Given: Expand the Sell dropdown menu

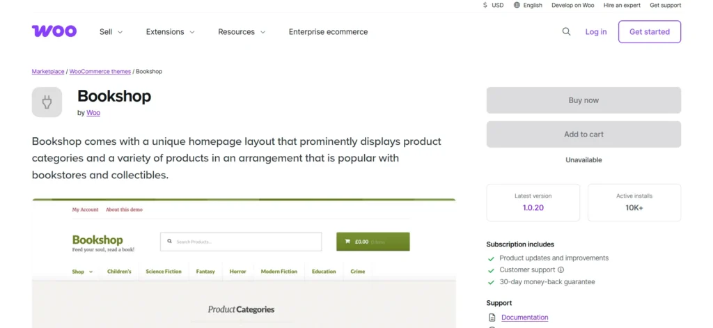Looking at the screenshot, I should tap(111, 31).
